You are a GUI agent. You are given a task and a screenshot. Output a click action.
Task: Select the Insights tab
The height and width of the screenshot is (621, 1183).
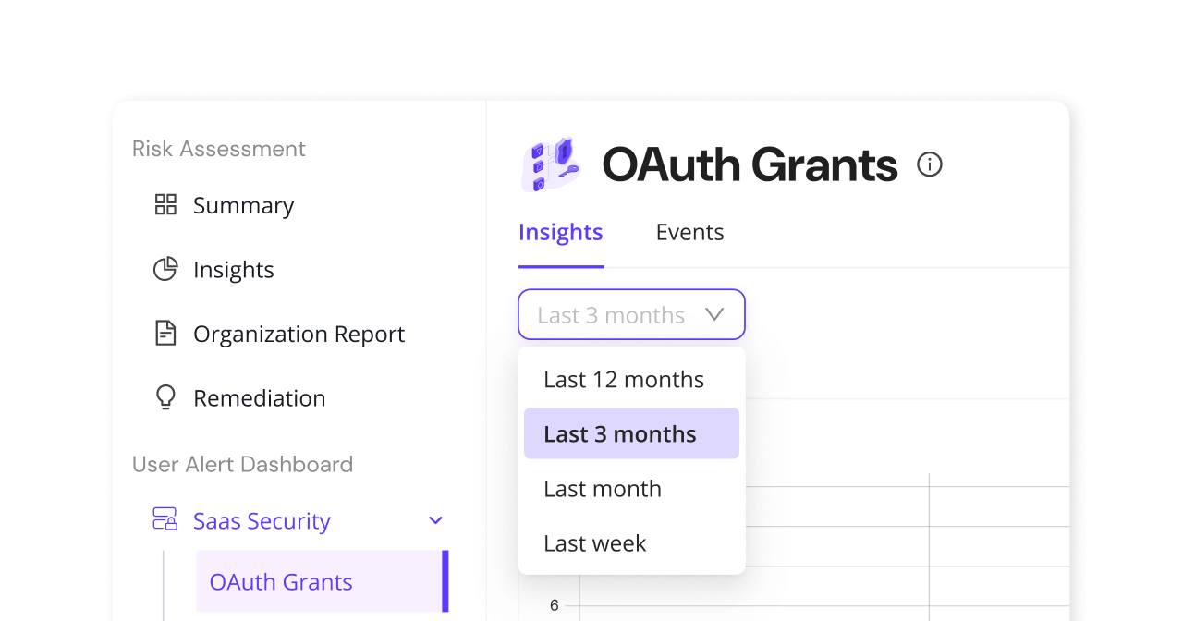(560, 232)
